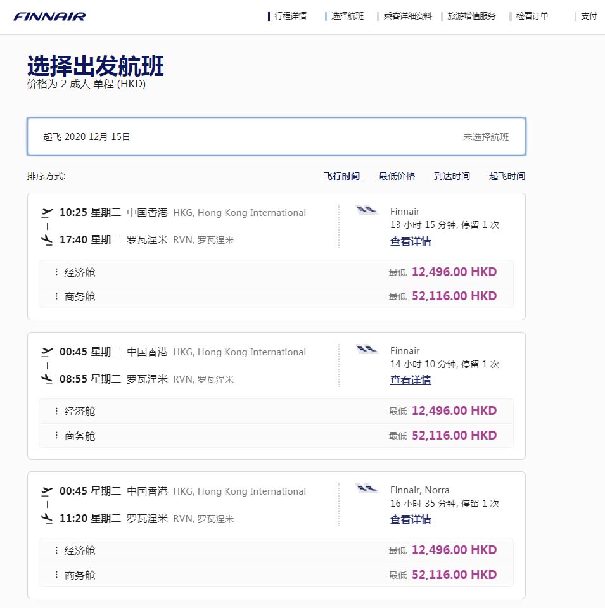605x608 pixels.
Task: Sort flights by 飞行时间
Action: click(x=342, y=176)
